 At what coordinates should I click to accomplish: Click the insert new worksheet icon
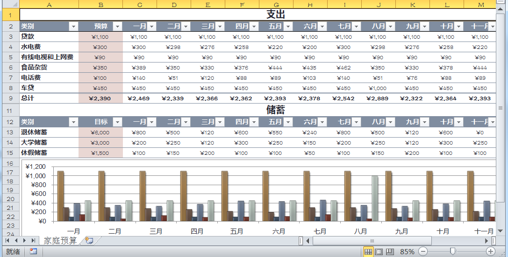tap(89, 241)
